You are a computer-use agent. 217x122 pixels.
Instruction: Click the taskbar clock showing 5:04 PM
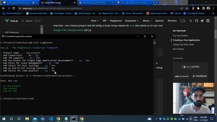[203, 119]
